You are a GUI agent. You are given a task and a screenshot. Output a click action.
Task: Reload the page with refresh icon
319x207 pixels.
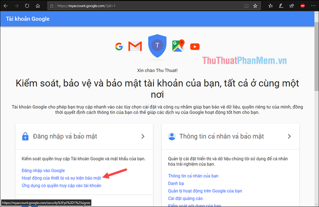27,6
